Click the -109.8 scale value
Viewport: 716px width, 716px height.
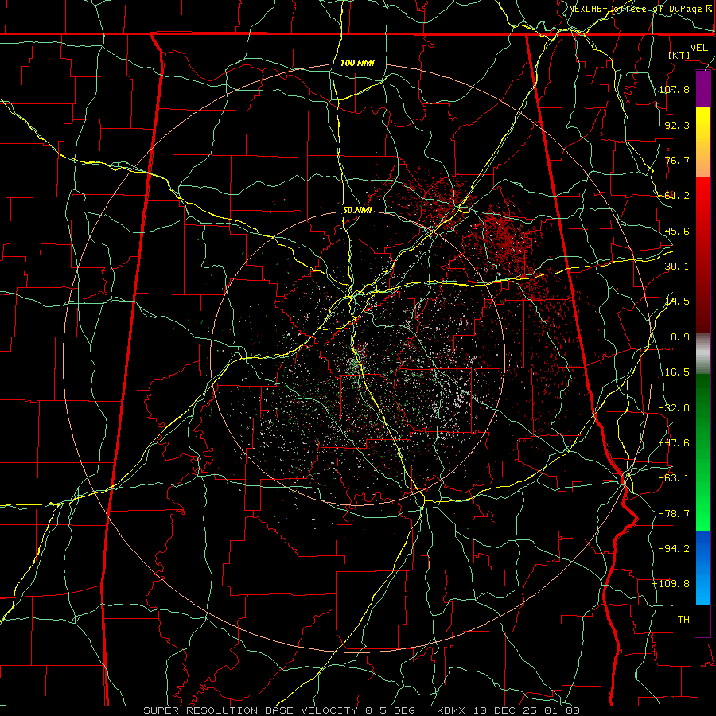[x=671, y=584]
